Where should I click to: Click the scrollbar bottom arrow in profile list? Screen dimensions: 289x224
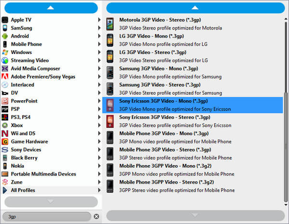286,205
